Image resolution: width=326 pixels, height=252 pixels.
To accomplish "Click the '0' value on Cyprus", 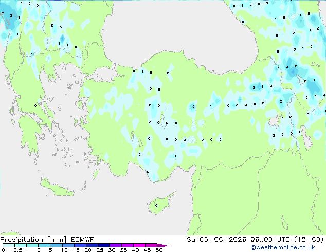I will pyautogui.click(x=156, y=206).
